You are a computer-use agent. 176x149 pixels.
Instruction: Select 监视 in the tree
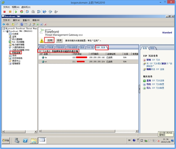coord(14,37)
